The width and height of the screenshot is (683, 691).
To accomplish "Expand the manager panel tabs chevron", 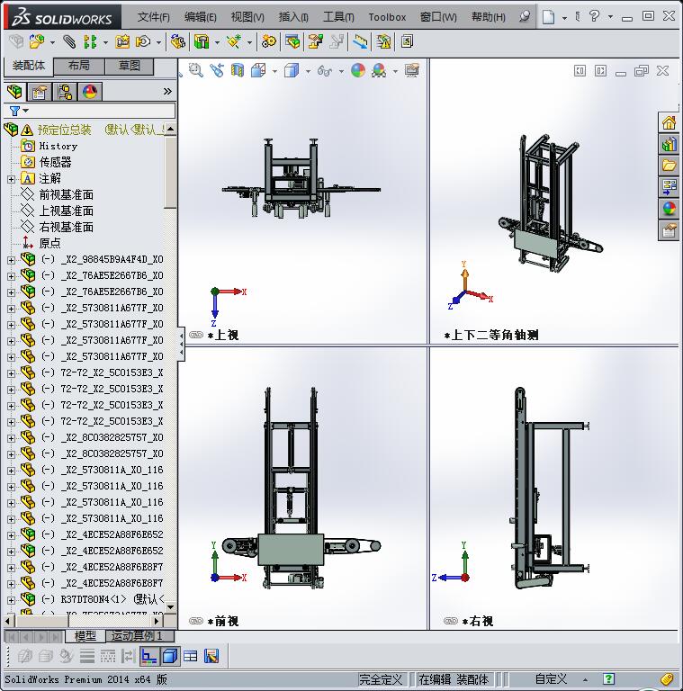I will coord(167,92).
